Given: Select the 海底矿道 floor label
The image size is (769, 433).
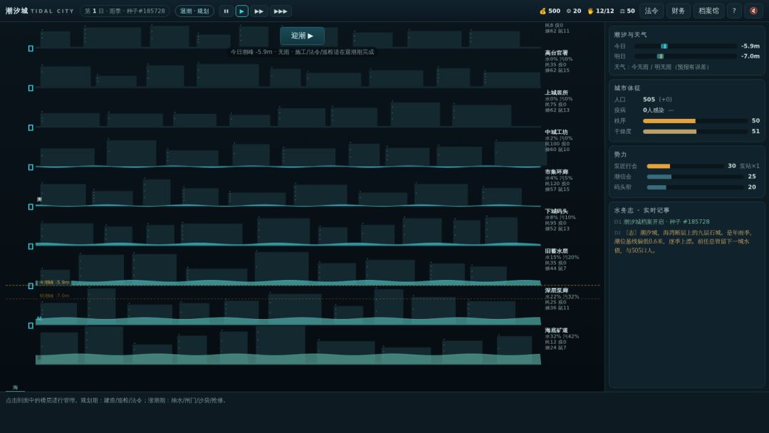Looking at the screenshot, I should pos(556,330).
